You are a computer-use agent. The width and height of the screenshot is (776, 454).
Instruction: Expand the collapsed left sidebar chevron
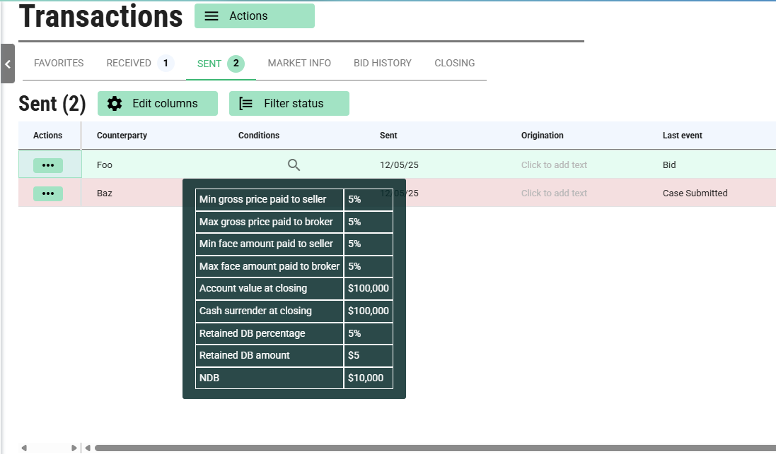[8, 64]
